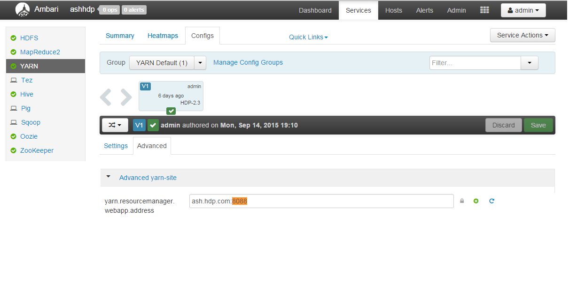This screenshot has height=299, width=577.
Task: Open HDFS service link
Action: (x=29, y=38)
